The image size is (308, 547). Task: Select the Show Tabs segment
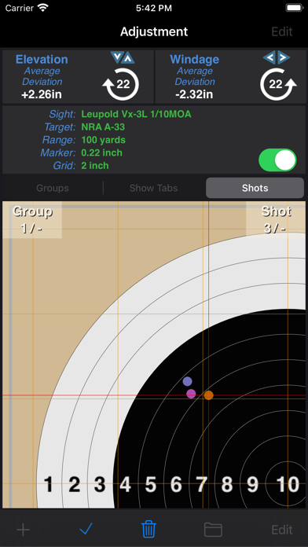pos(153,188)
